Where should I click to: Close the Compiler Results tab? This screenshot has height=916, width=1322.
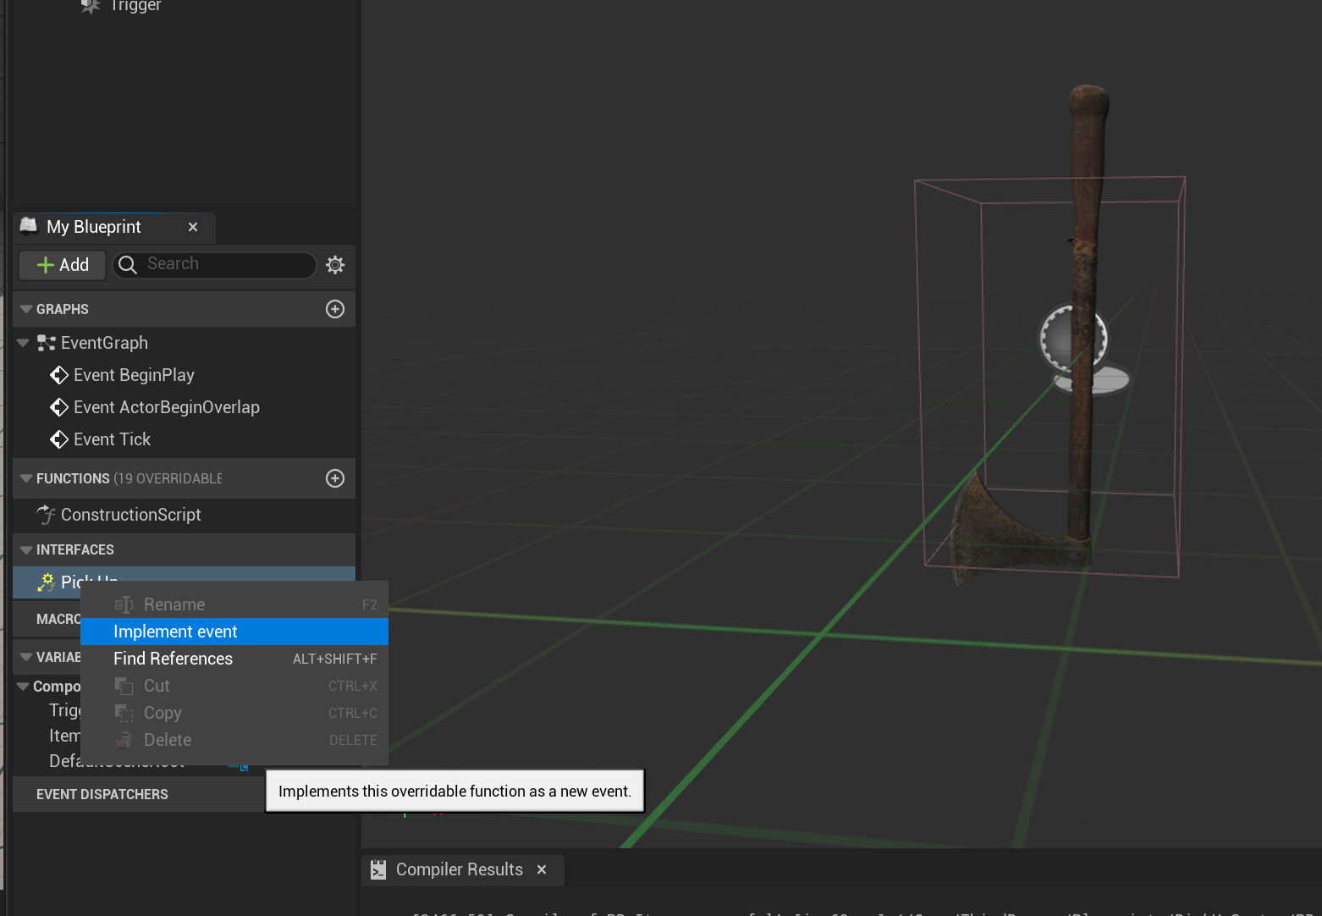[x=542, y=869]
